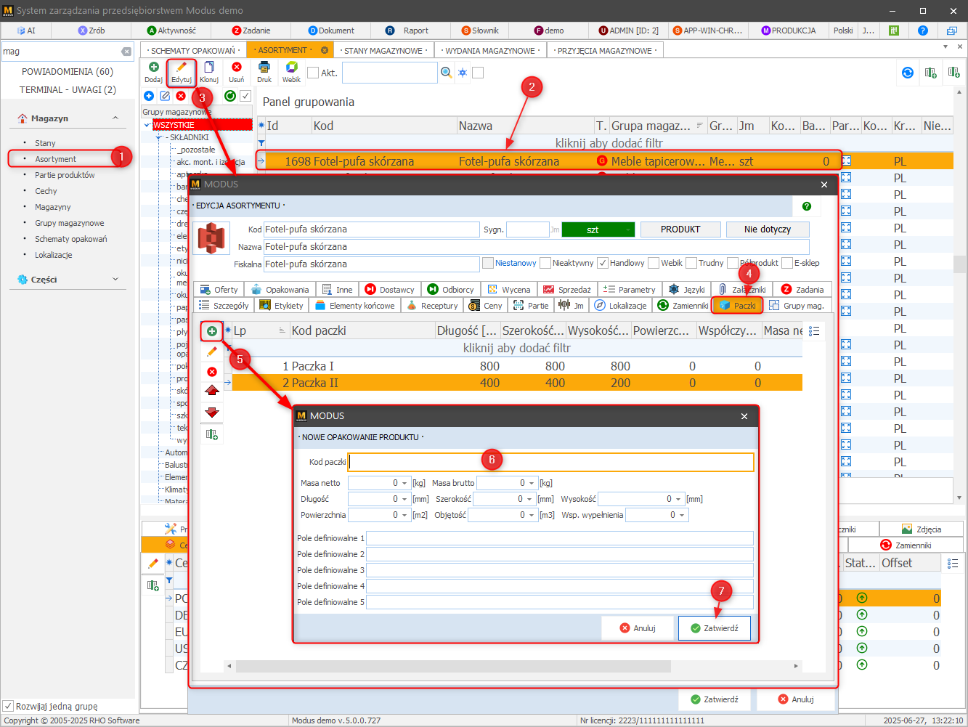Image resolution: width=968 pixels, height=727 pixels.
Task: Click the red down arrow move icon
Action: [212, 412]
